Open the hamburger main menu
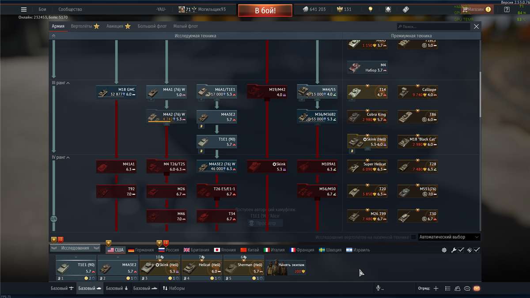This screenshot has height=298, width=530. (24, 9)
